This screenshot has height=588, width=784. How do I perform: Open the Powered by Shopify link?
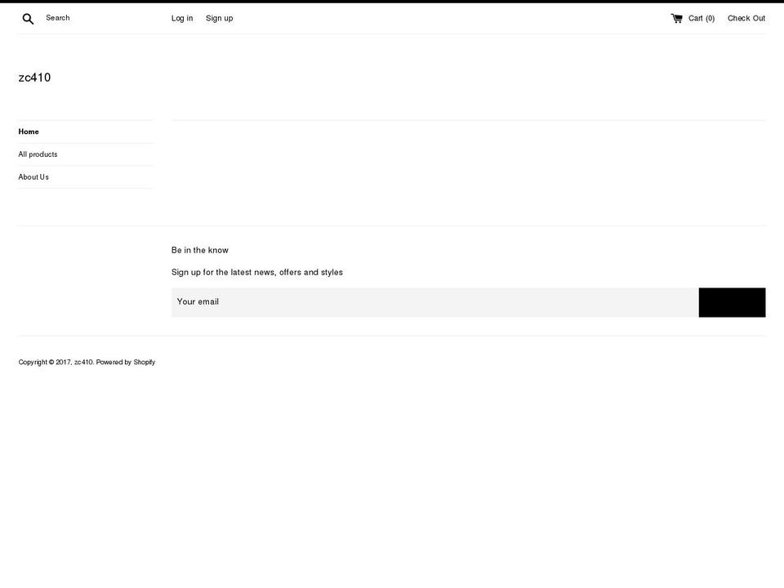click(x=126, y=362)
